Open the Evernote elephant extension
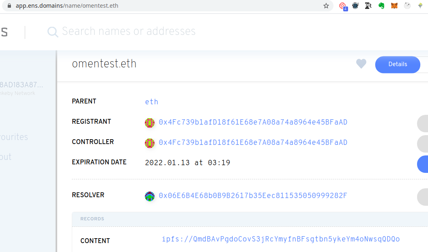The image size is (428, 252). pyautogui.click(x=381, y=6)
